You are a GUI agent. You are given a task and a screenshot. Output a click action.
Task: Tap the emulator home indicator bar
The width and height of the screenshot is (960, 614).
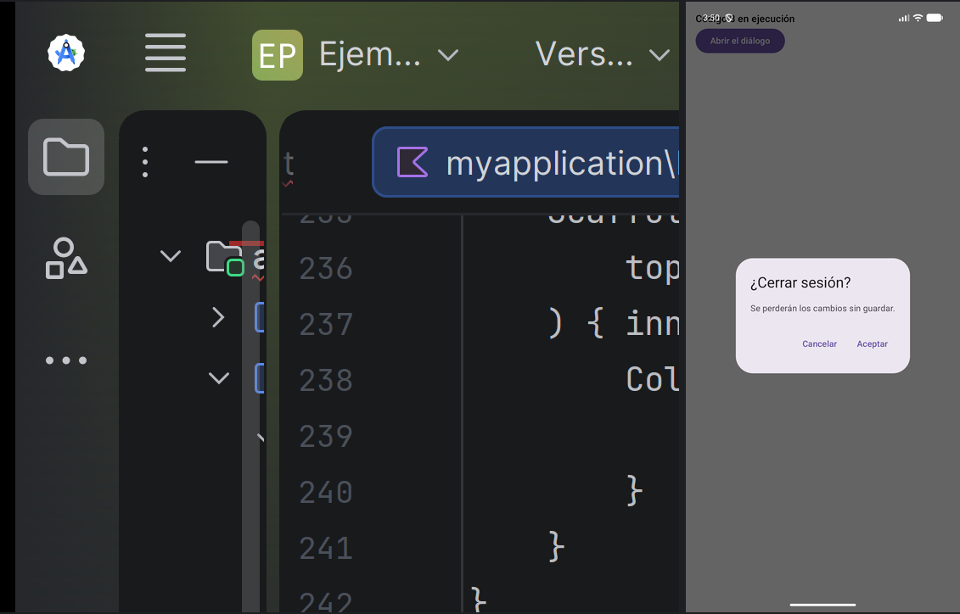(x=822, y=605)
